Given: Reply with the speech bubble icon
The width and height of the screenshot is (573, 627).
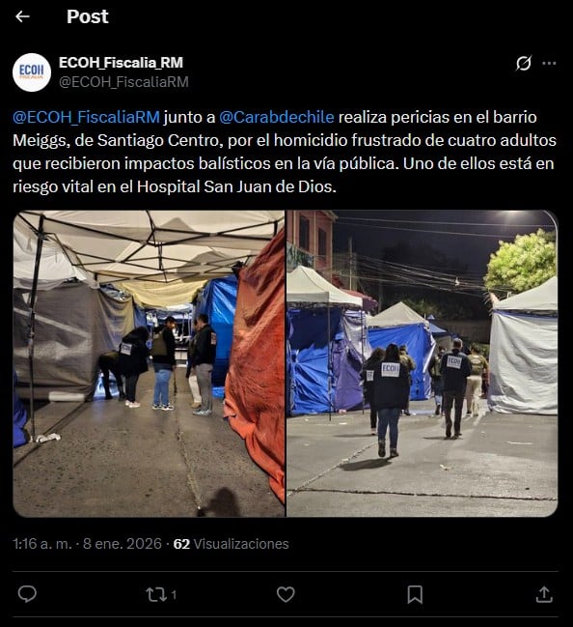Looking at the screenshot, I should [x=27, y=594].
